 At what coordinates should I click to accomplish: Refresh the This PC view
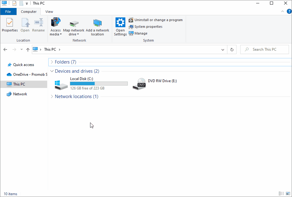(232, 49)
